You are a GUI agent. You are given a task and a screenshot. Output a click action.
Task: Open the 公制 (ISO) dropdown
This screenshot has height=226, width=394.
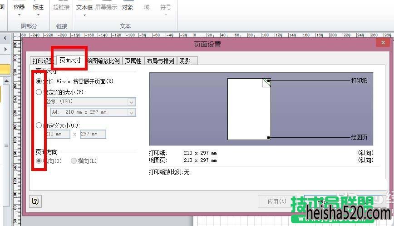(90, 101)
